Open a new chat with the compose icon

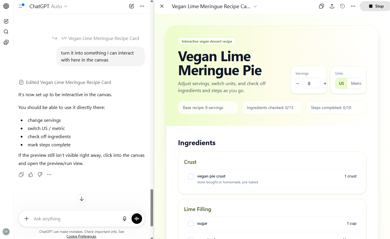coord(6,21)
